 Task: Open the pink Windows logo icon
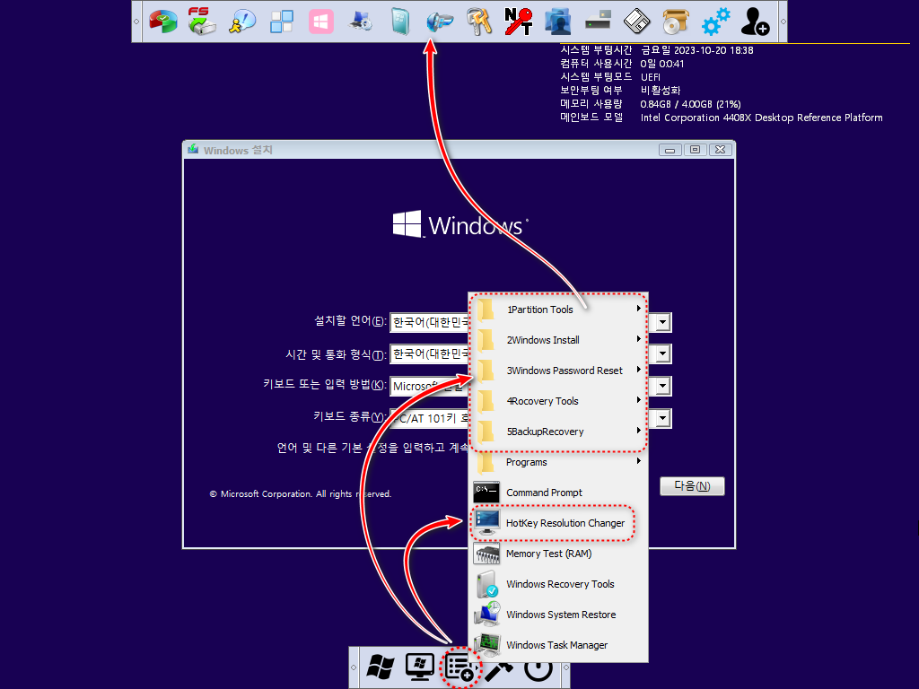(x=321, y=22)
